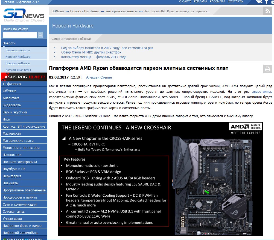Screen dimensions: 274x240
Task: Open the YouTube channel icon
Action: (x=272, y=2)
